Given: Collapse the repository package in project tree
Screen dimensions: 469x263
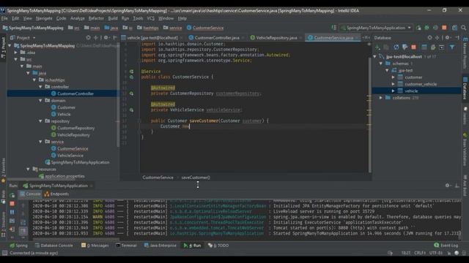Looking at the screenshot, I should tap(40, 121).
